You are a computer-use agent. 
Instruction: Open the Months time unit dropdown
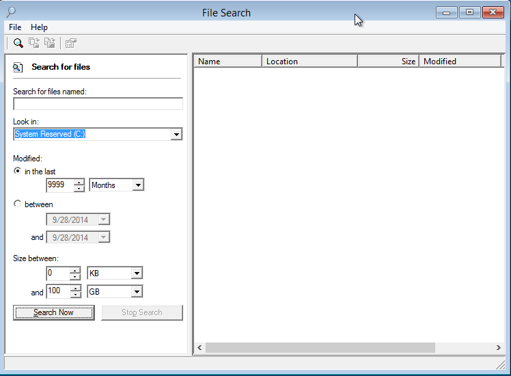[x=138, y=185]
